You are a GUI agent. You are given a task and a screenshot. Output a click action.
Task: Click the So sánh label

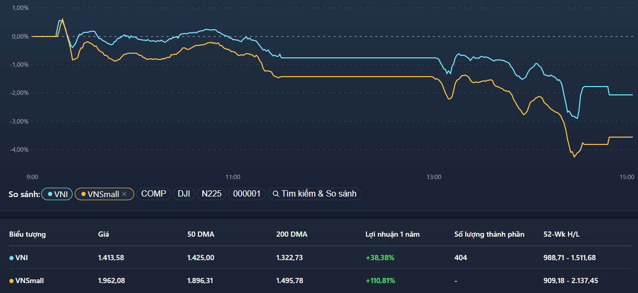[24, 194]
